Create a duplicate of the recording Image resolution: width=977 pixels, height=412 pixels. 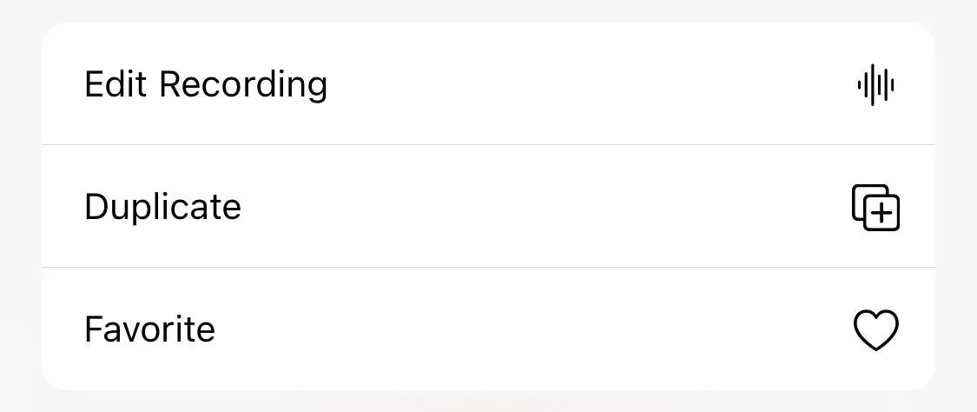[x=488, y=206]
